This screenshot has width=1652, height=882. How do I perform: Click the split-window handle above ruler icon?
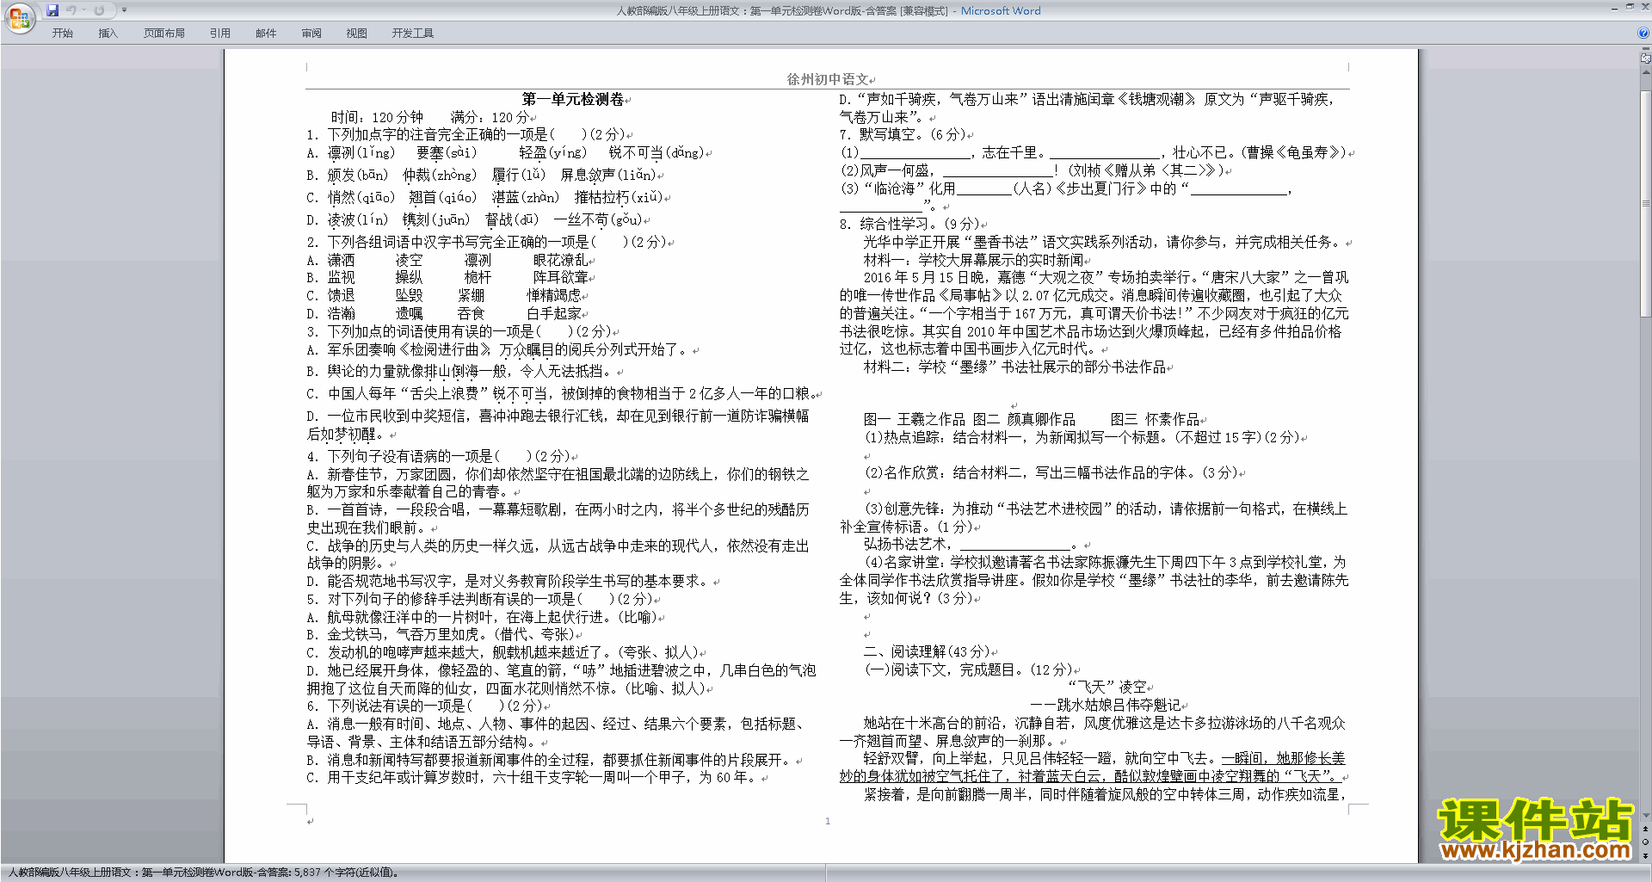(x=1646, y=50)
